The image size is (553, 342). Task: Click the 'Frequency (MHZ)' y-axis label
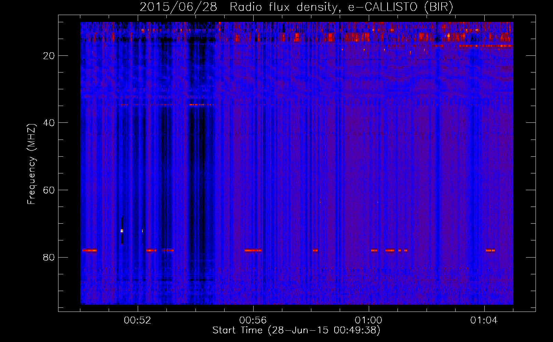click(x=31, y=164)
